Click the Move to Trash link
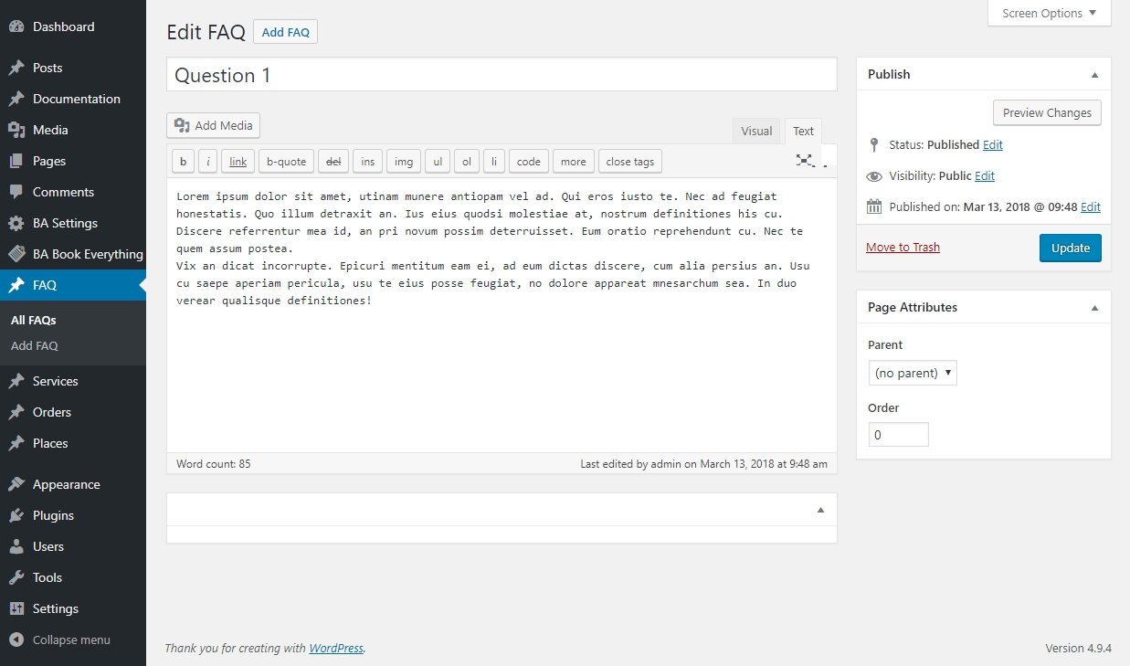 click(x=903, y=248)
